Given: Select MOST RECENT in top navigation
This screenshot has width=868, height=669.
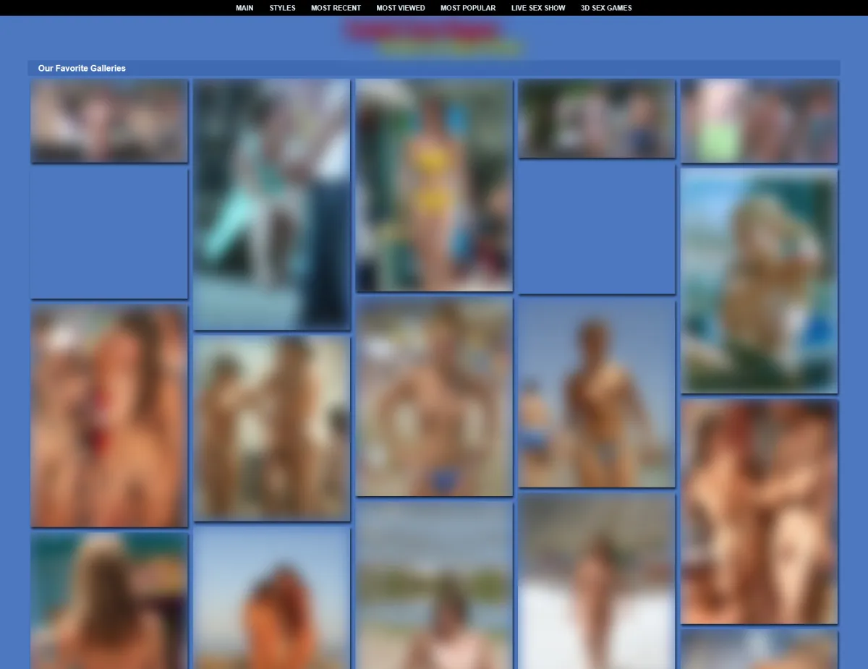Looking at the screenshot, I should (336, 8).
